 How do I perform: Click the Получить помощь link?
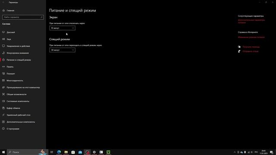point(251,47)
